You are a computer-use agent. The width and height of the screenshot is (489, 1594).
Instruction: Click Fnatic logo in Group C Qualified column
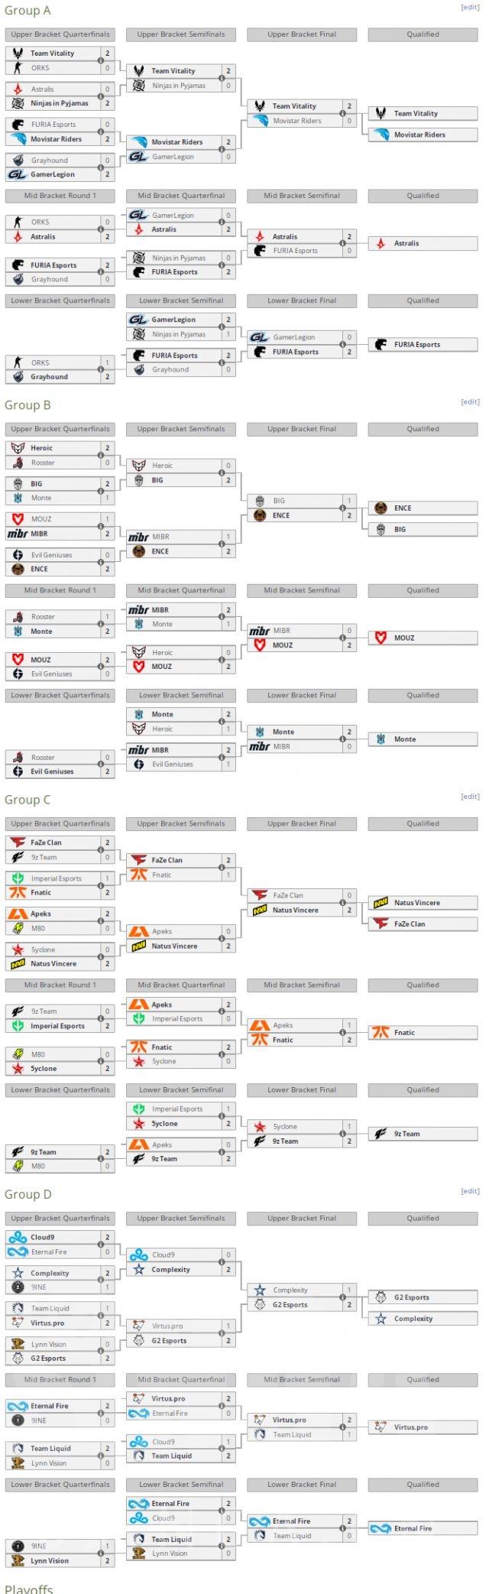click(381, 1032)
